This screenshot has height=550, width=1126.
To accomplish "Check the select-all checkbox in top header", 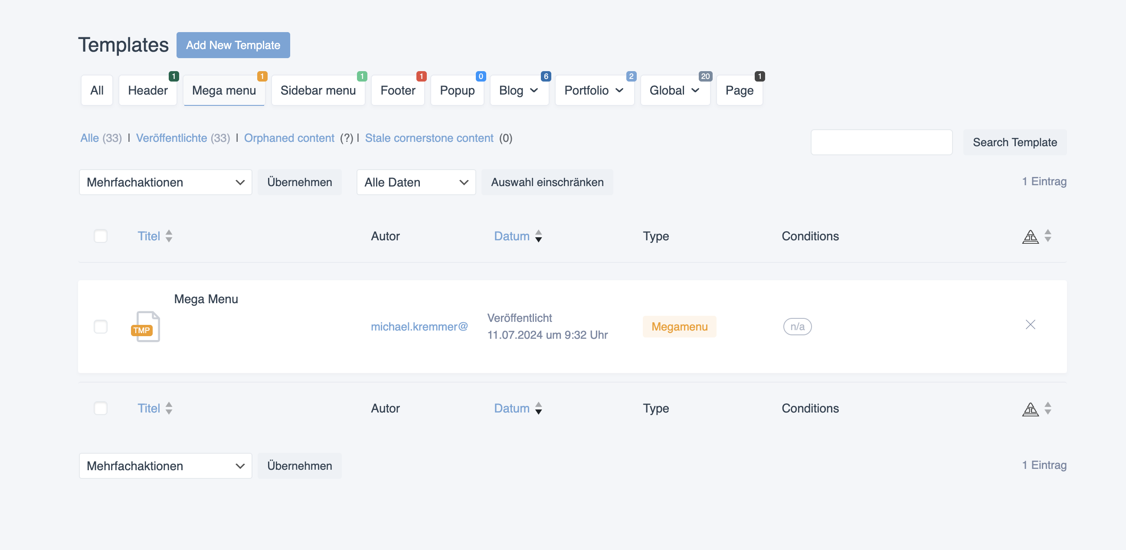I will pos(101,236).
